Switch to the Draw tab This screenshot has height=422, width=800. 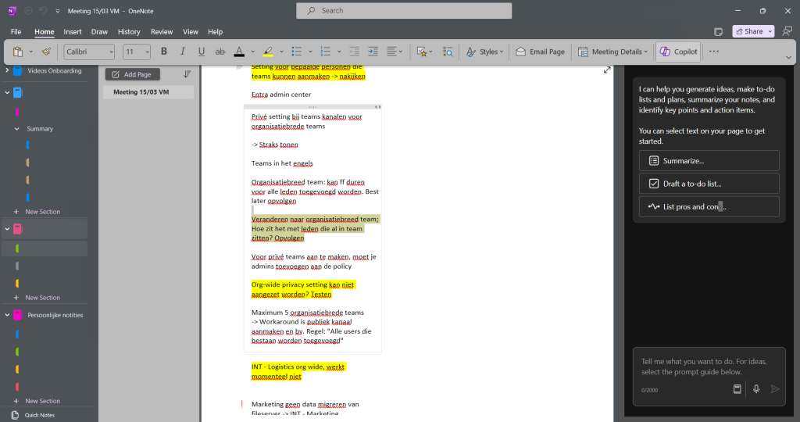[x=99, y=31]
